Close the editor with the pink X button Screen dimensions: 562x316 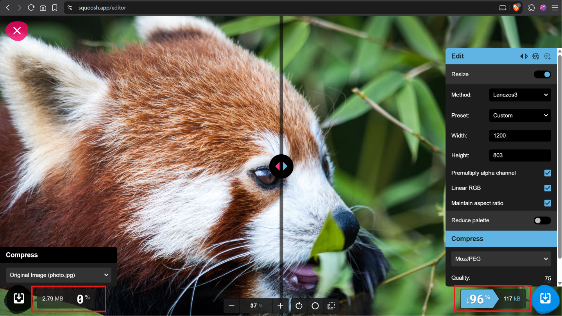tap(17, 31)
